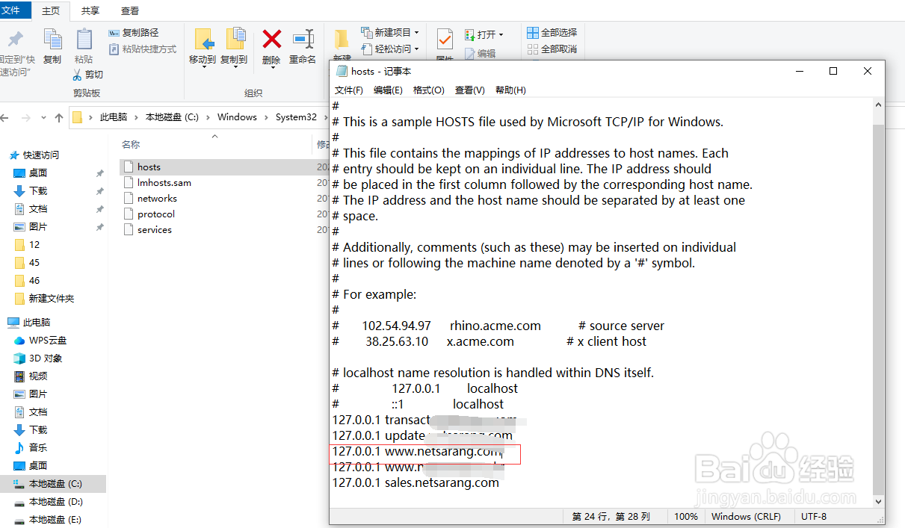Click System32 in the address breadcrumb

click(x=296, y=117)
